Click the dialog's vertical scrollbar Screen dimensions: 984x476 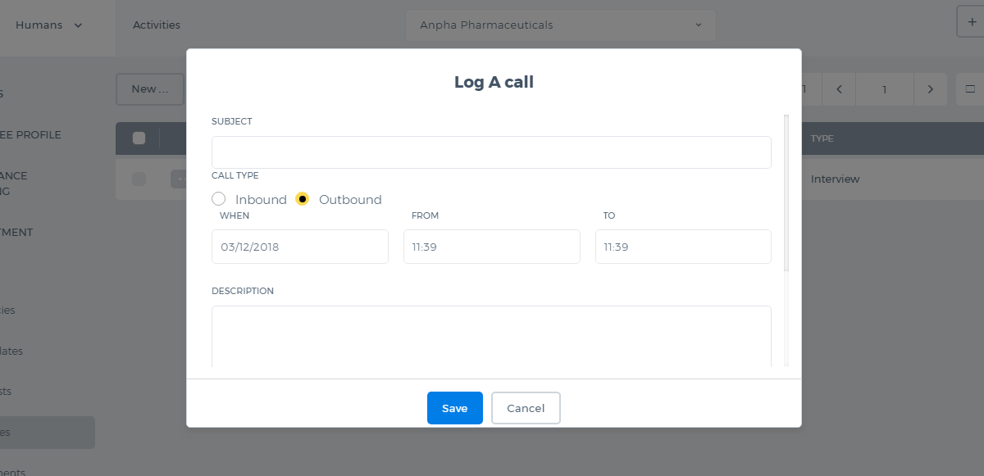pyautogui.click(x=786, y=193)
